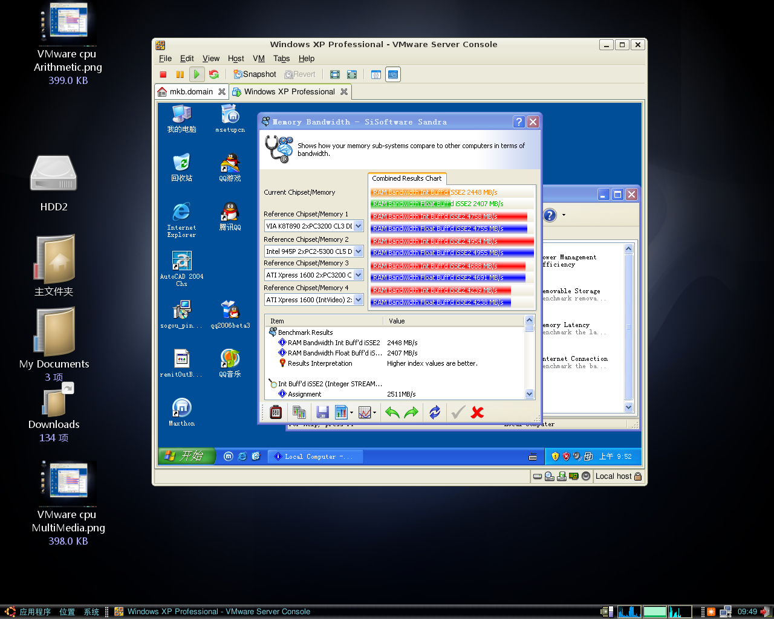Open Reference Chipset/Memory 4 dropdown
This screenshot has width=774, height=619.
[x=358, y=300]
